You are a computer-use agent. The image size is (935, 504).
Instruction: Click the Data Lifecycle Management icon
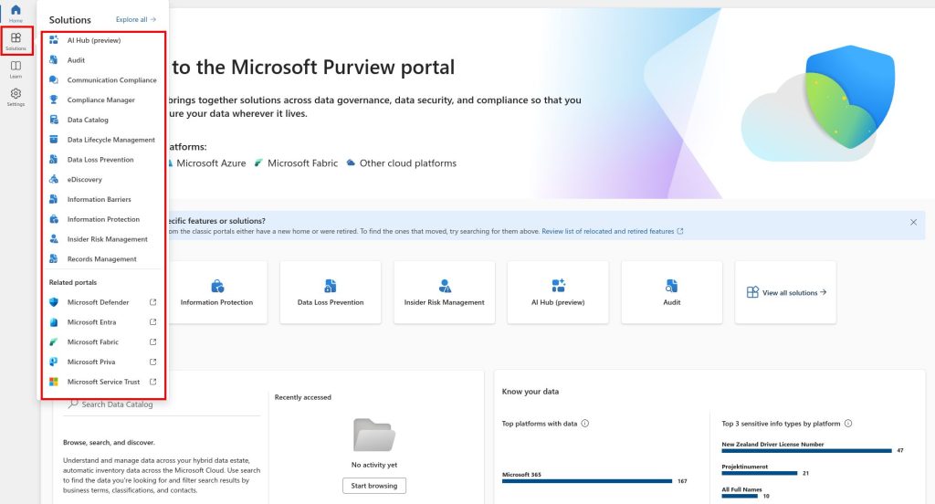click(54, 140)
